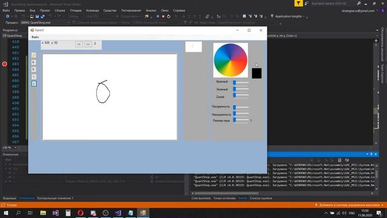The width and height of the screenshot is (387, 218).
Task: Click the black current color swatch
Action: 256,73
